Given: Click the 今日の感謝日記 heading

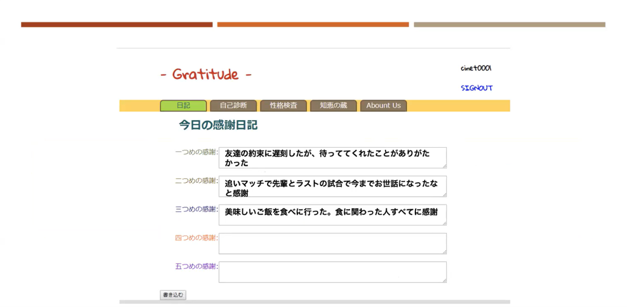Looking at the screenshot, I should click(218, 125).
